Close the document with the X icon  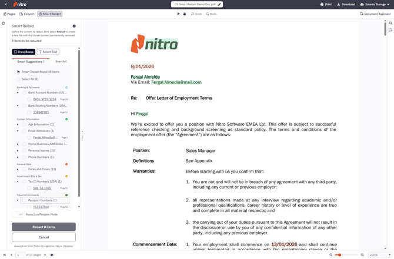[x=5, y=4]
